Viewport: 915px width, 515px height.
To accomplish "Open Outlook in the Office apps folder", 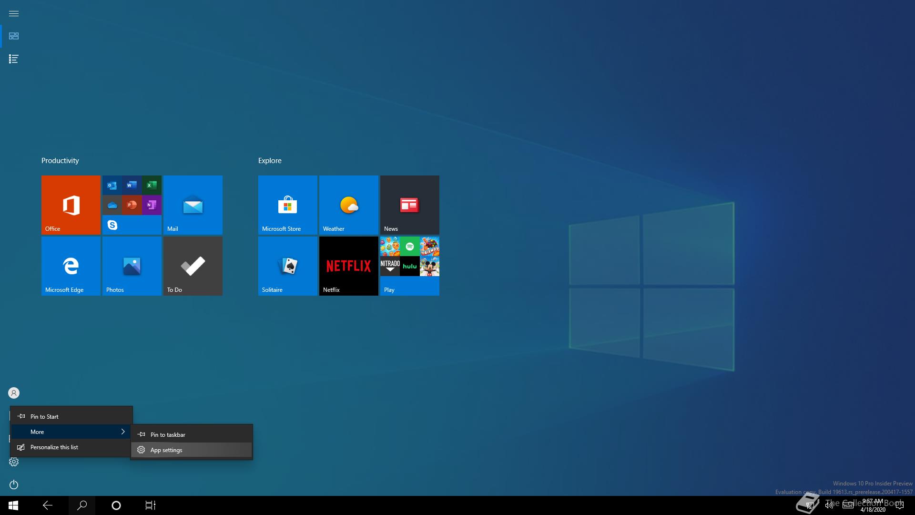I will coord(112,185).
